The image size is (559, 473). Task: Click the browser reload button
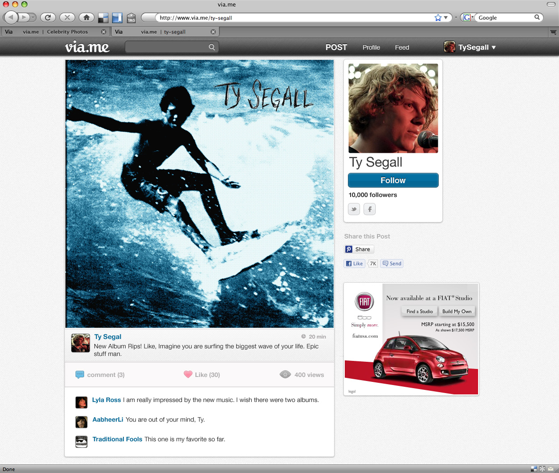click(48, 17)
